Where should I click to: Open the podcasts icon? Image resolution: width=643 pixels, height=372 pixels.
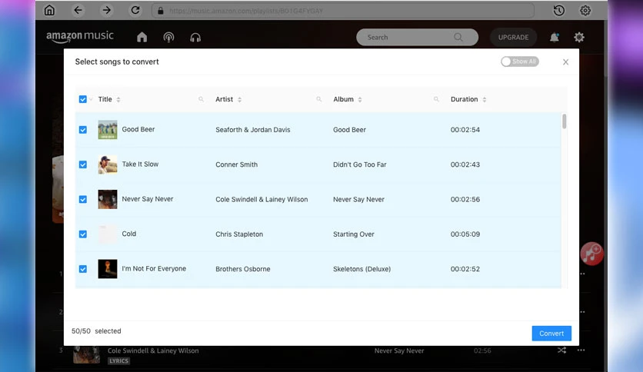click(168, 38)
